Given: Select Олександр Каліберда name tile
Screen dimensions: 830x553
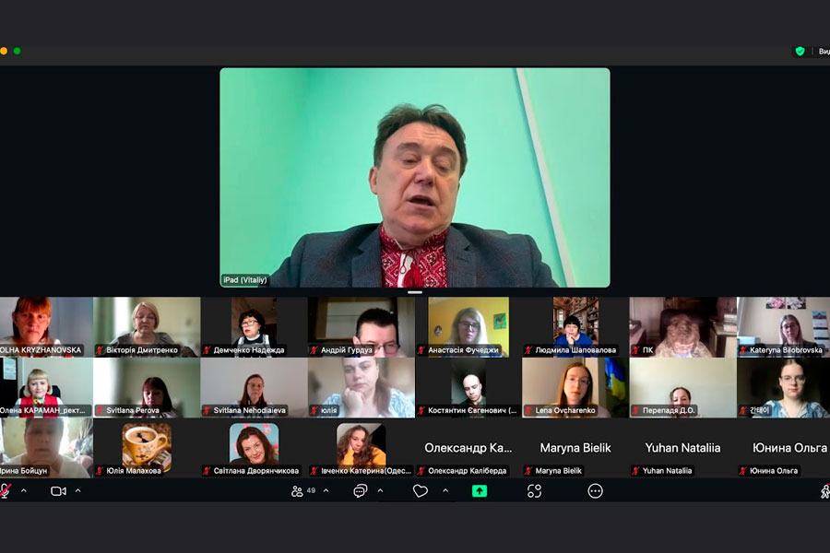Looking at the screenshot, I should 468,448.
